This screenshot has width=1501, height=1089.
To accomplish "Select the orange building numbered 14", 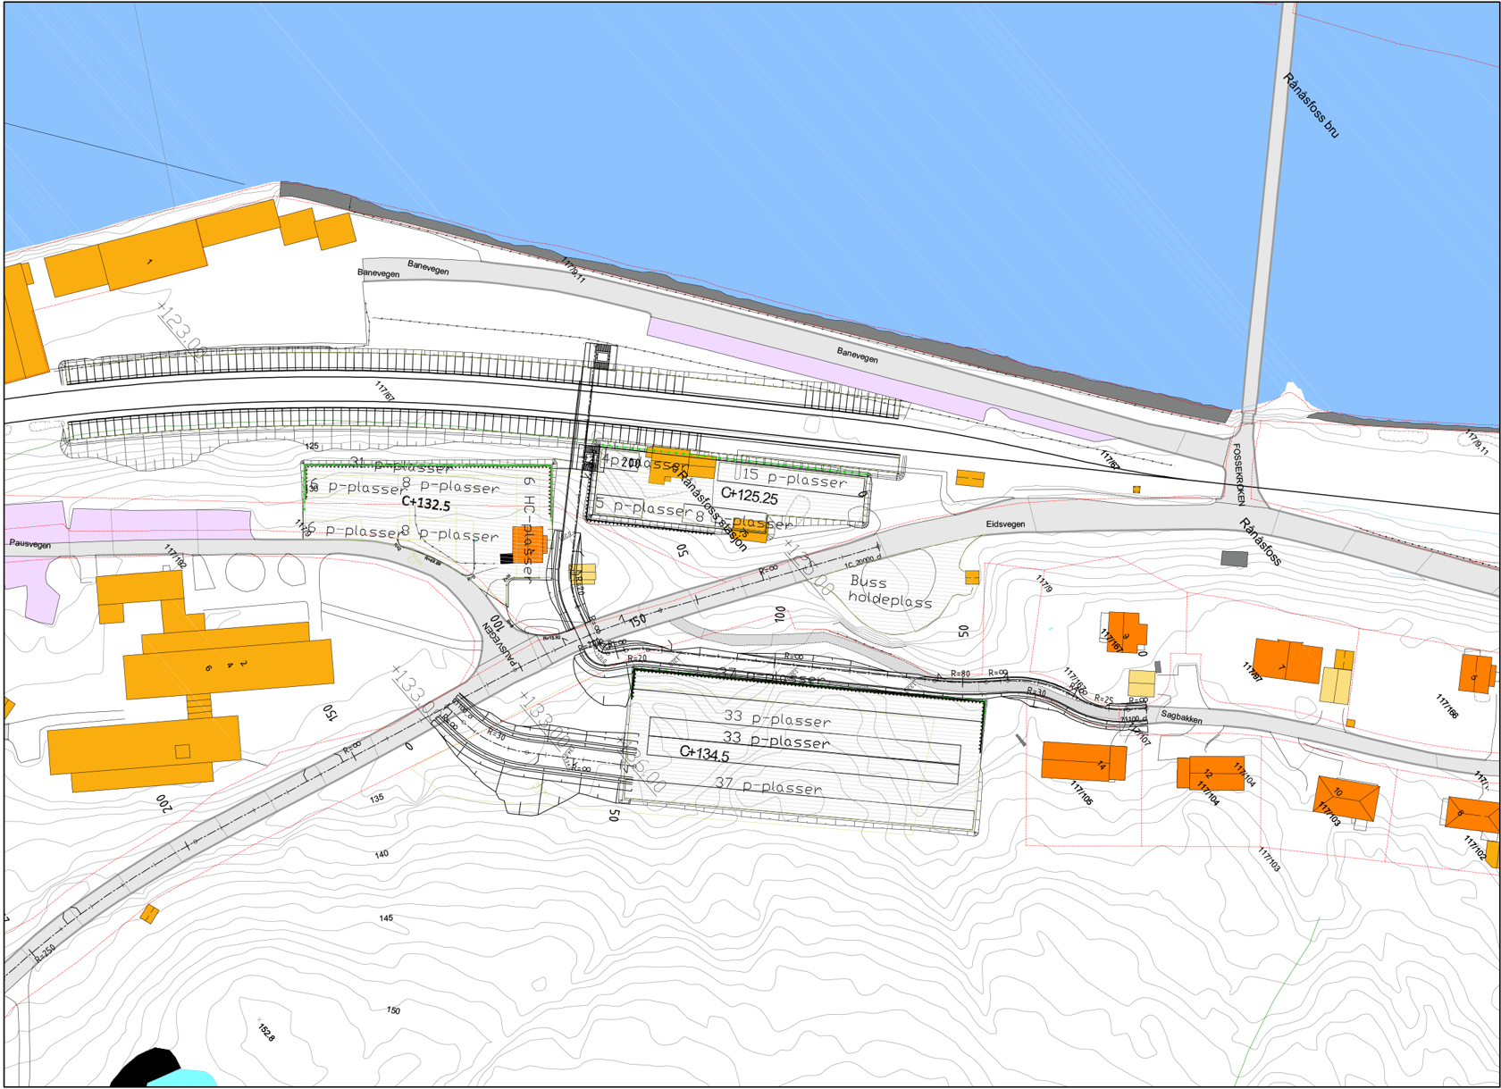I will click(1084, 762).
